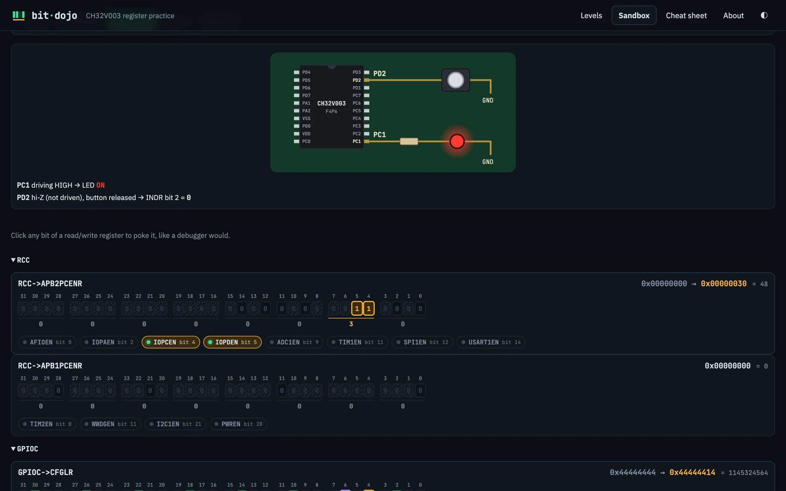
Task: Set bit 0 in RCC->APB1PCENR
Action: 420,391
